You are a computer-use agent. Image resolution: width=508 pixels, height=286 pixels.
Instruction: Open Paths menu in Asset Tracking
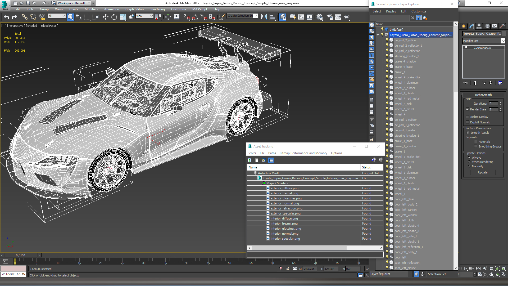272,153
